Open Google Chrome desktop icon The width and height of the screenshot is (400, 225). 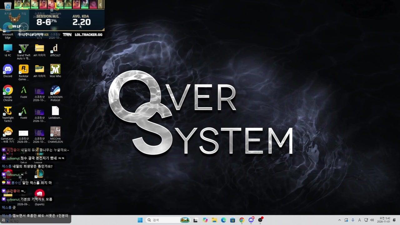pos(8,93)
